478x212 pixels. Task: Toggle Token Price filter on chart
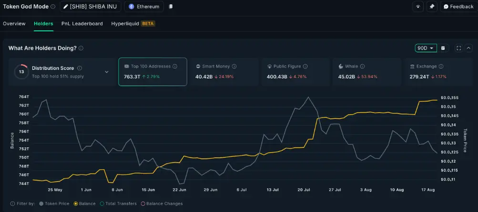tap(54, 203)
